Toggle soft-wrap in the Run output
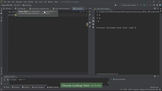This screenshot has width=162, height=91. [93, 18]
